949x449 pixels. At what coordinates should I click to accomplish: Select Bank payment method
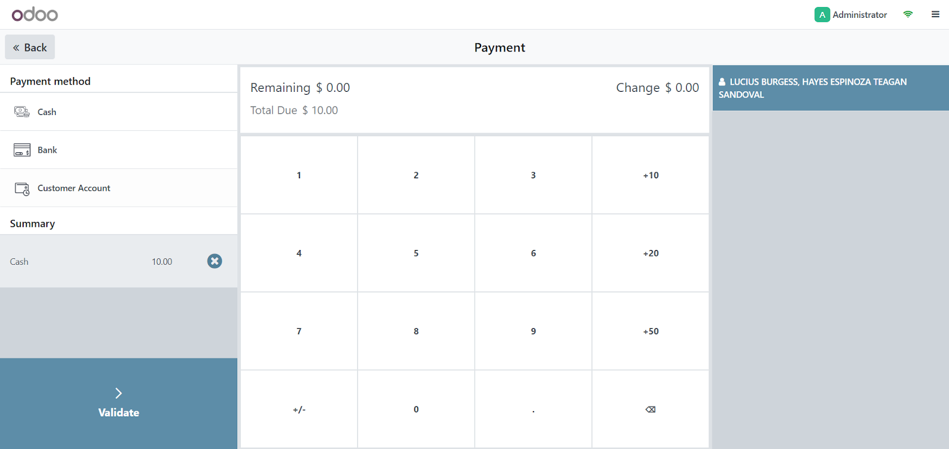tap(119, 150)
